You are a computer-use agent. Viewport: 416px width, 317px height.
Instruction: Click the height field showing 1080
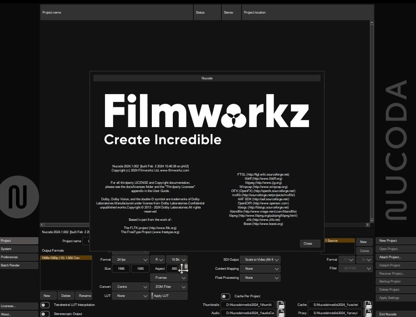[x=140, y=268]
